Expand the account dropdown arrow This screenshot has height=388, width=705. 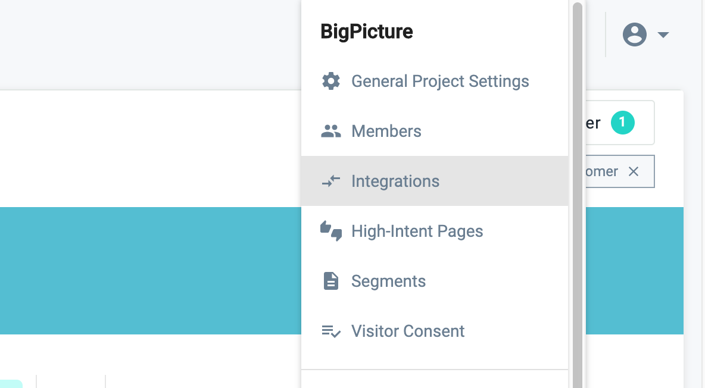coord(663,35)
